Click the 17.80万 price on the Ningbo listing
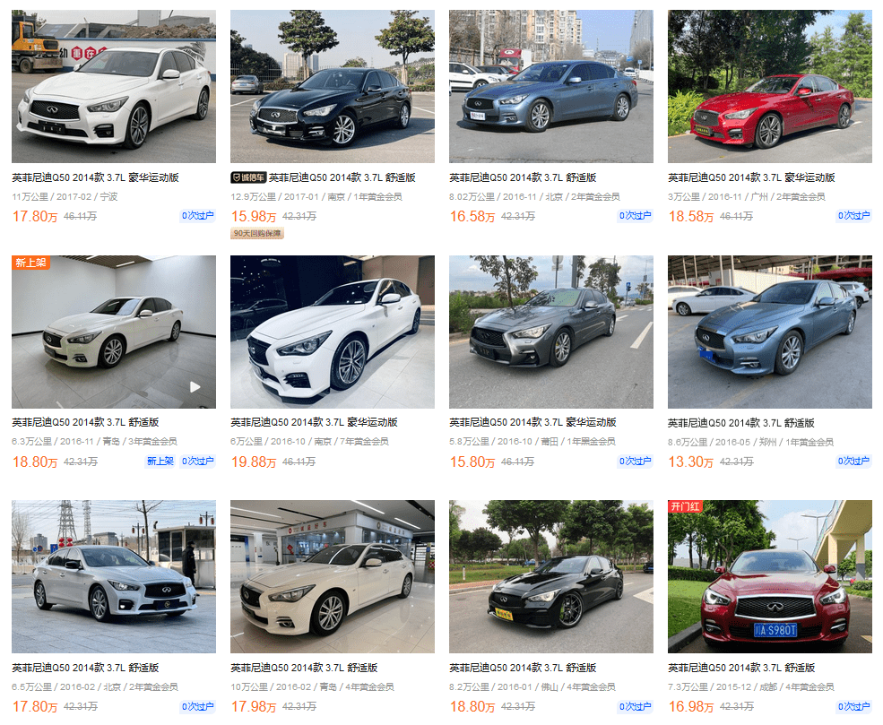The height and width of the screenshot is (725, 883). tap(35, 216)
